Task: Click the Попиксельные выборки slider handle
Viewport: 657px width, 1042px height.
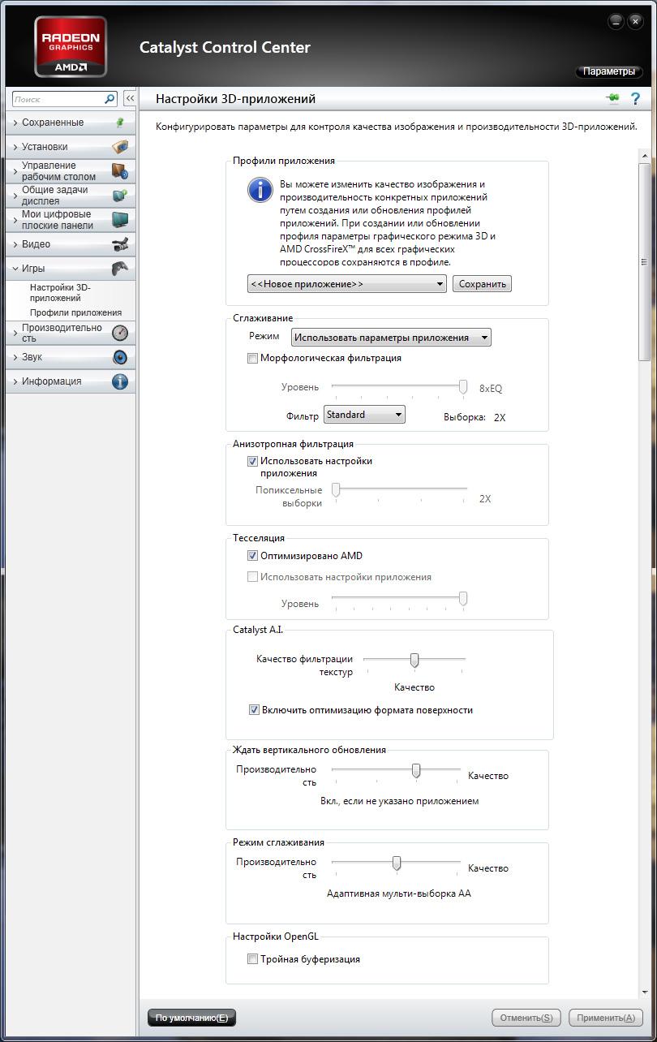Action: 335,489
